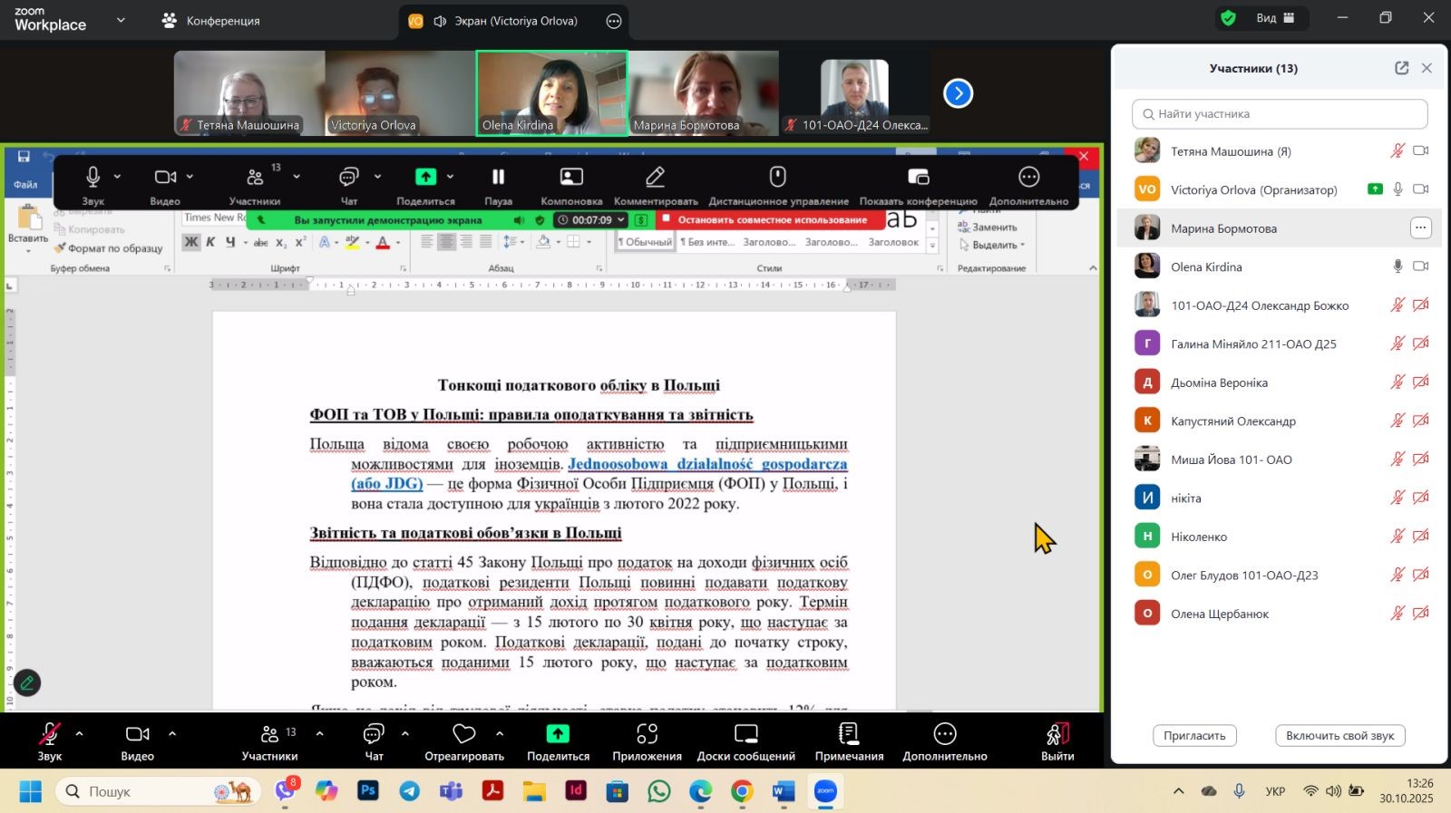Screen dimensions: 1451x813
Task: Expand audio options arrow next to Звук
Action: [x=79, y=733]
